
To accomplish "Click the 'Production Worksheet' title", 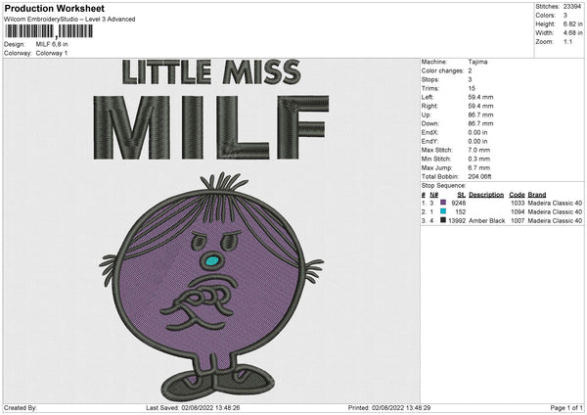I will click(x=54, y=8).
